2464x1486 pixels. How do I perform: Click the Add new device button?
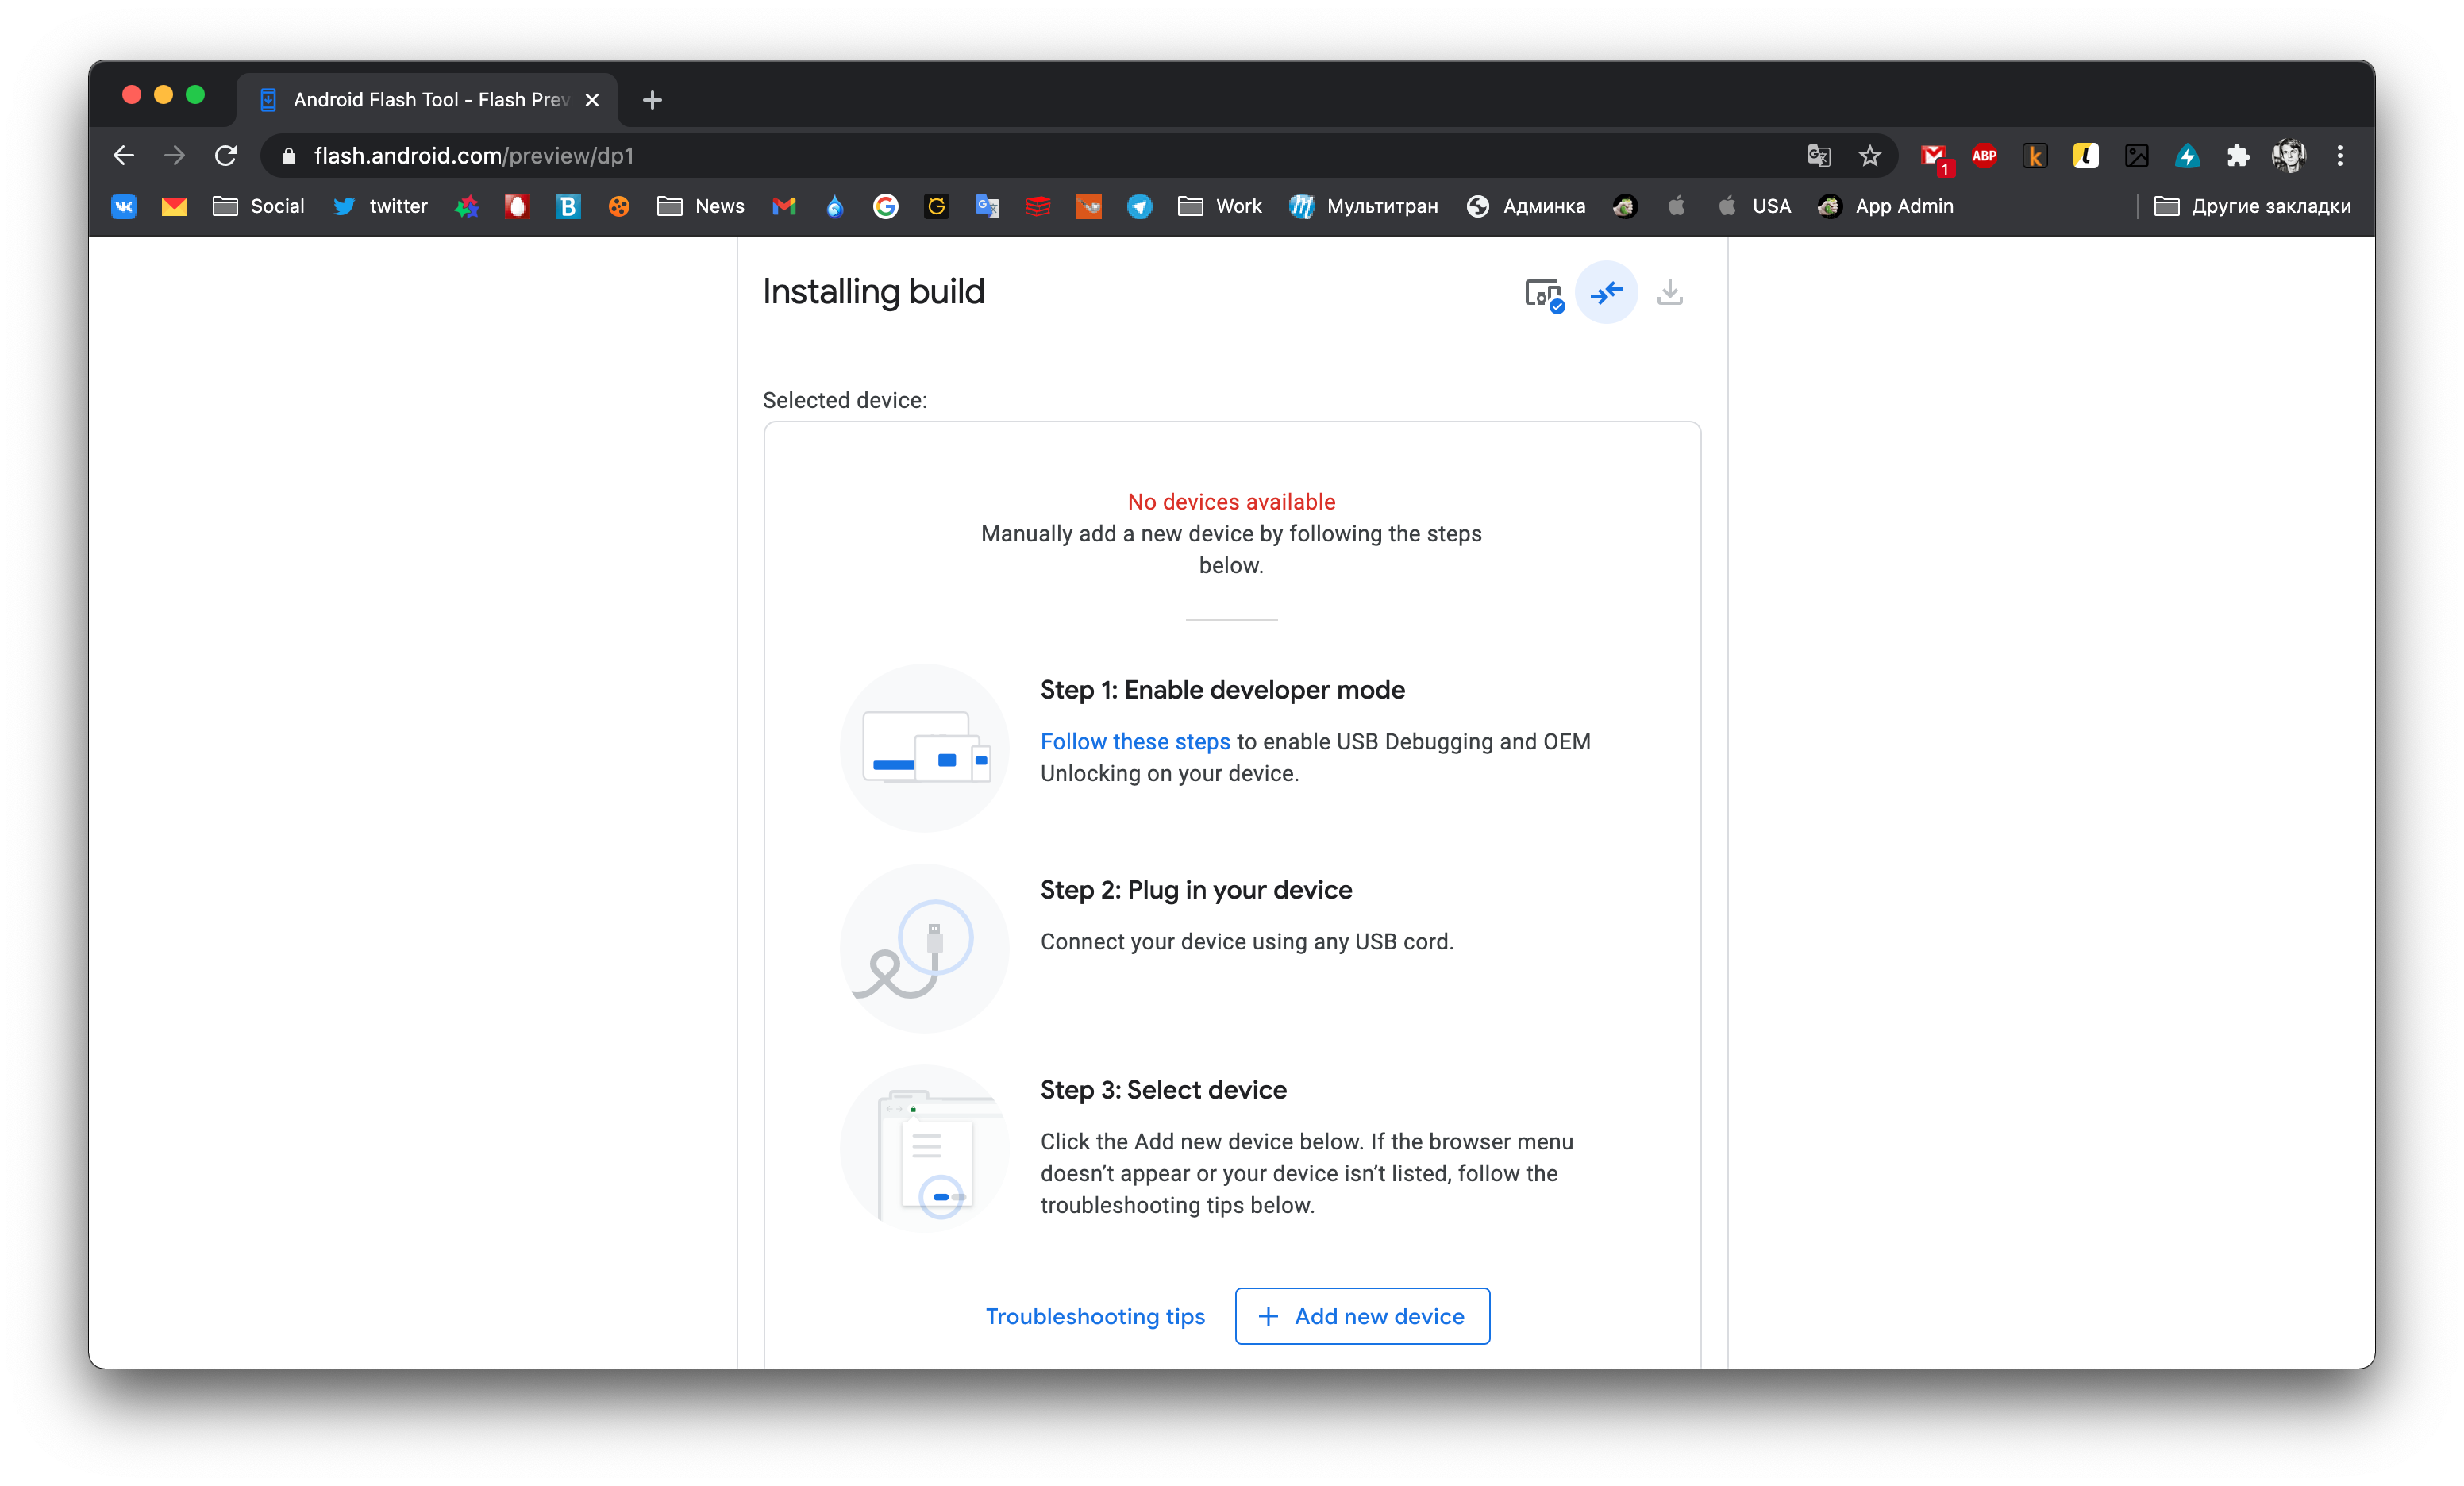[1362, 1315]
